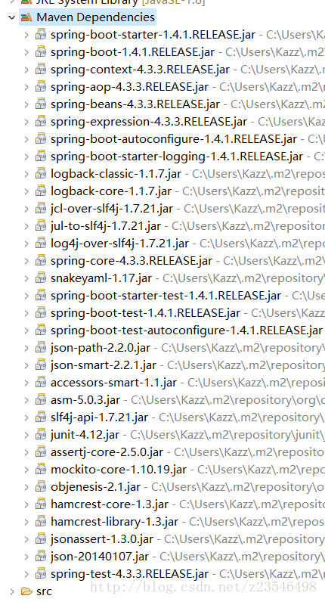
Task: Expand spring-context-4.3.3.RELEASE.jar node
Action: pos(26,70)
